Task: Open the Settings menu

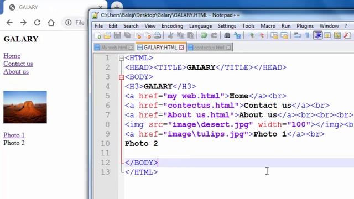Action: point(227,26)
